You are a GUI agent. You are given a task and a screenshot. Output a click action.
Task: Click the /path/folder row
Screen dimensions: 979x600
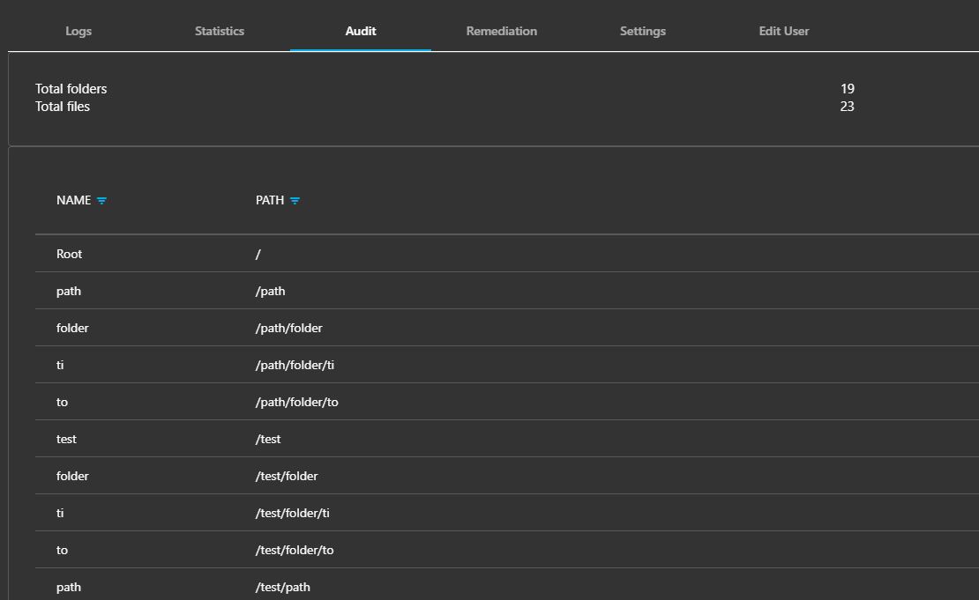click(x=507, y=328)
